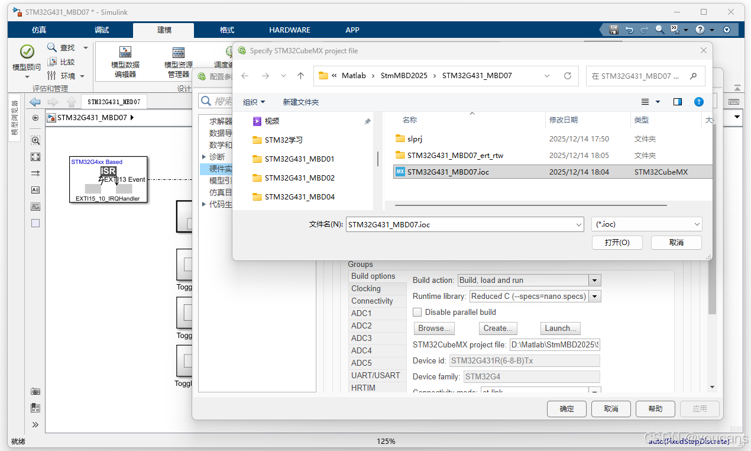
Task: Click the STM32CubeMX project file path field
Action: [555, 344]
